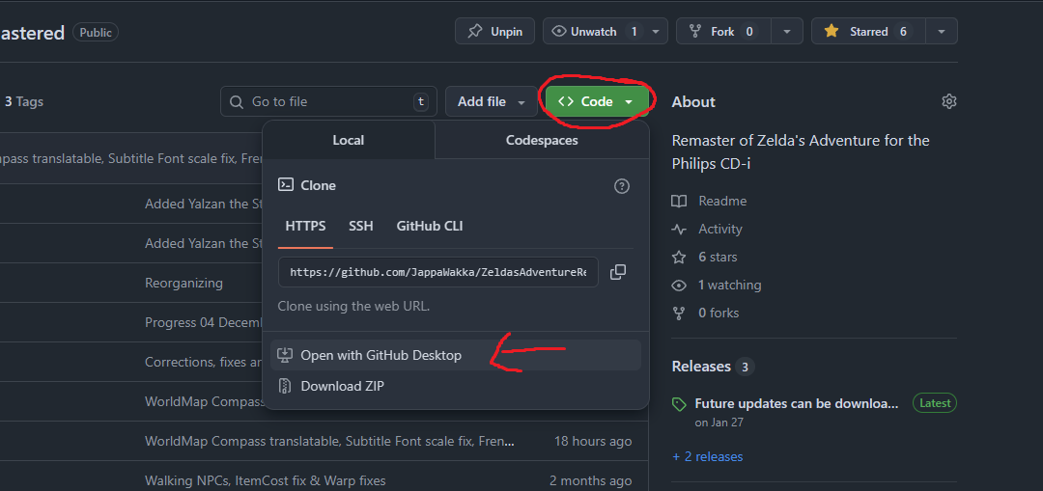Open the 3 Tags link
This screenshot has height=491, width=1043.
point(24,101)
